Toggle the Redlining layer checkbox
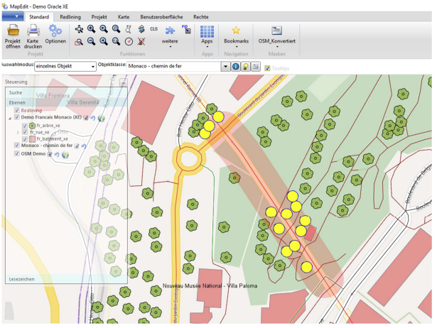The height and width of the screenshot is (328, 437). (16, 111)
